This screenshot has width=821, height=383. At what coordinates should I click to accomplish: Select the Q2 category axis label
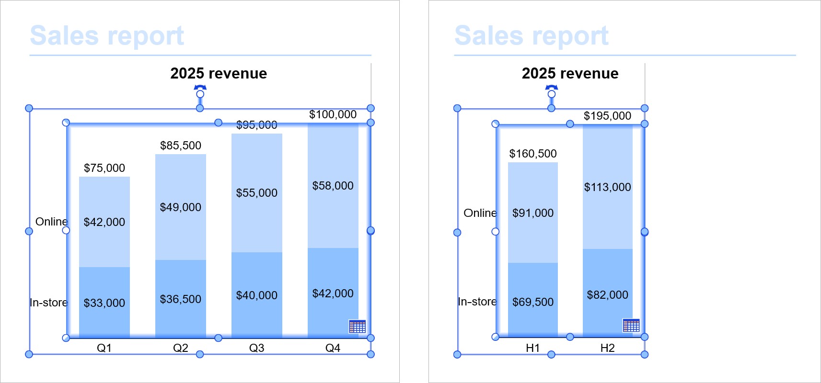pyautogui.click(x=180, y=348)
